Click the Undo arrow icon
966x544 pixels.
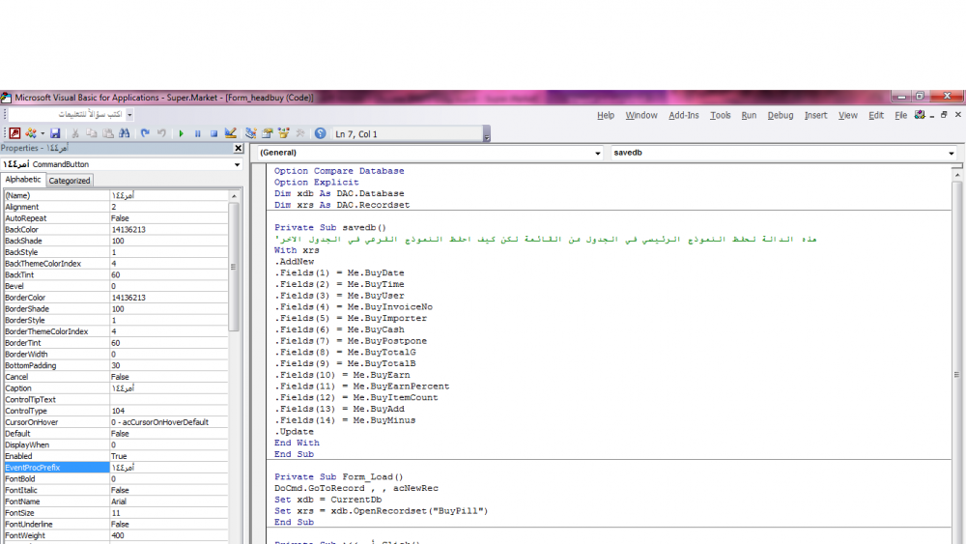[x=145, y=133]
